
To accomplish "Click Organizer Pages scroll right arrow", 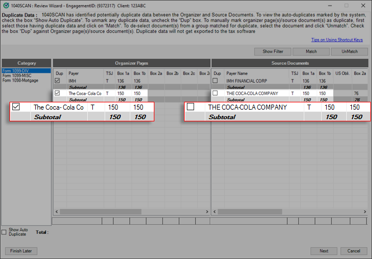I will point(207,211).
